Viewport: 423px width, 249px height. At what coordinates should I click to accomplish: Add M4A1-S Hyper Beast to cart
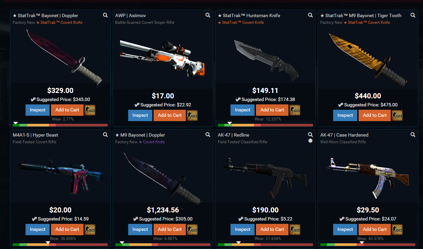(67, 230)
